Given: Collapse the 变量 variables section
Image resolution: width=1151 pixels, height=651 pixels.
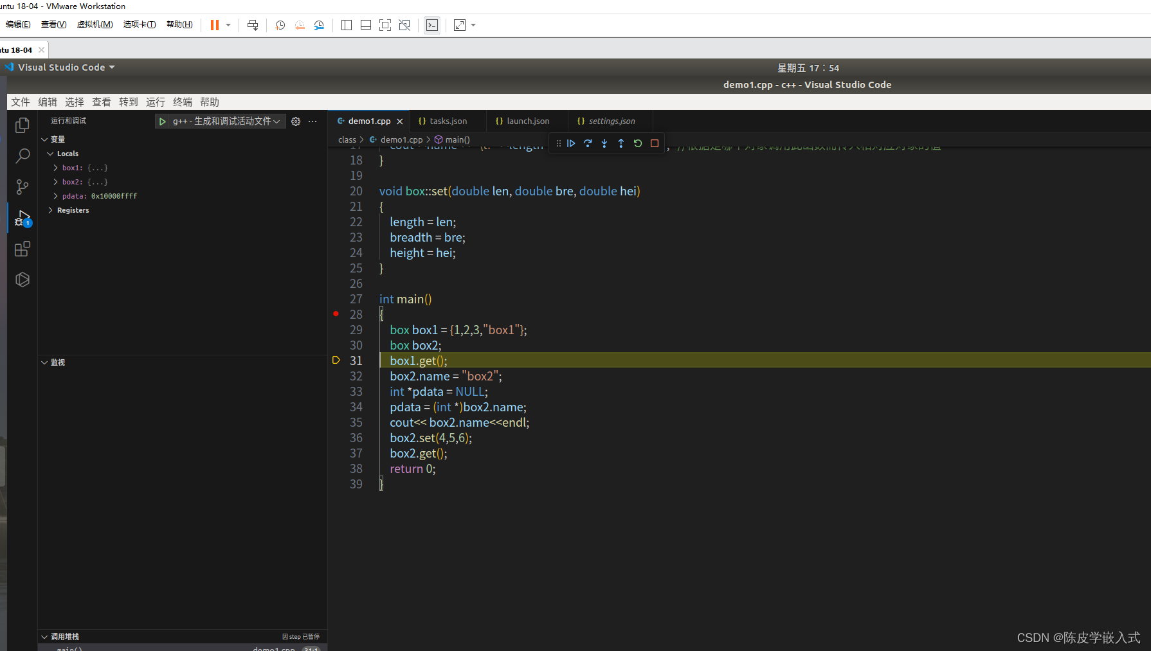Looking at the screenshot, I should click(x=44, y=139).
